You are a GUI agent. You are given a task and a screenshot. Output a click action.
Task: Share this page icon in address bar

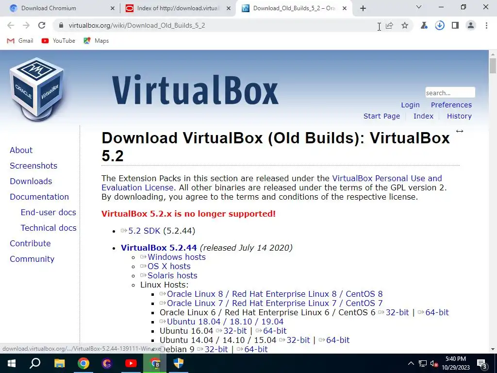390,25
